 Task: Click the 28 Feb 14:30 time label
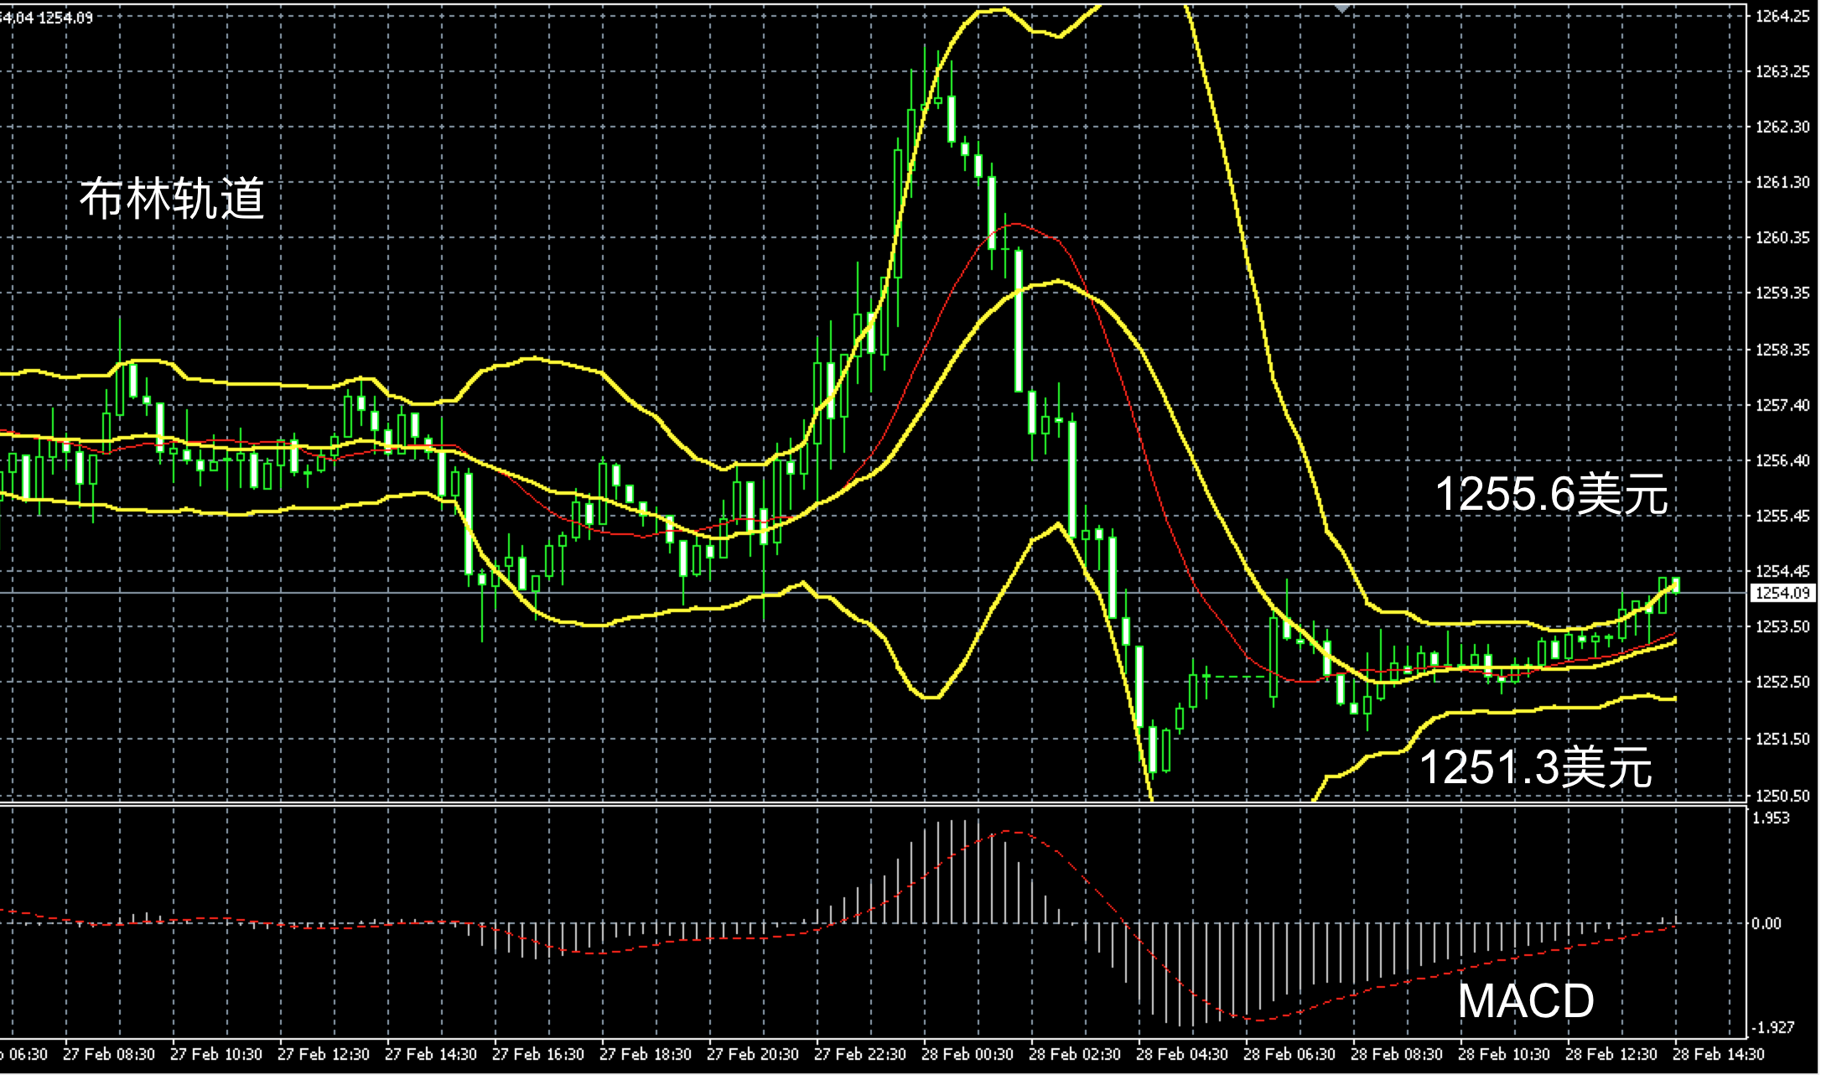pyautogui.click(x=1719, y=1054)
